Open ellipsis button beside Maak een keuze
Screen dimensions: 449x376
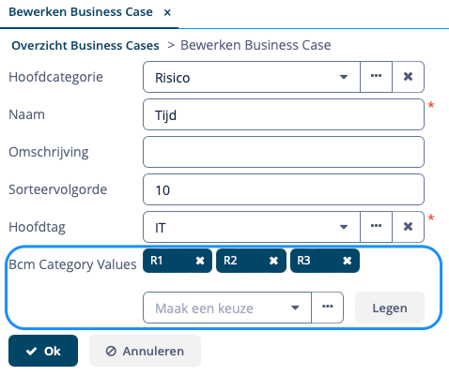328,308
